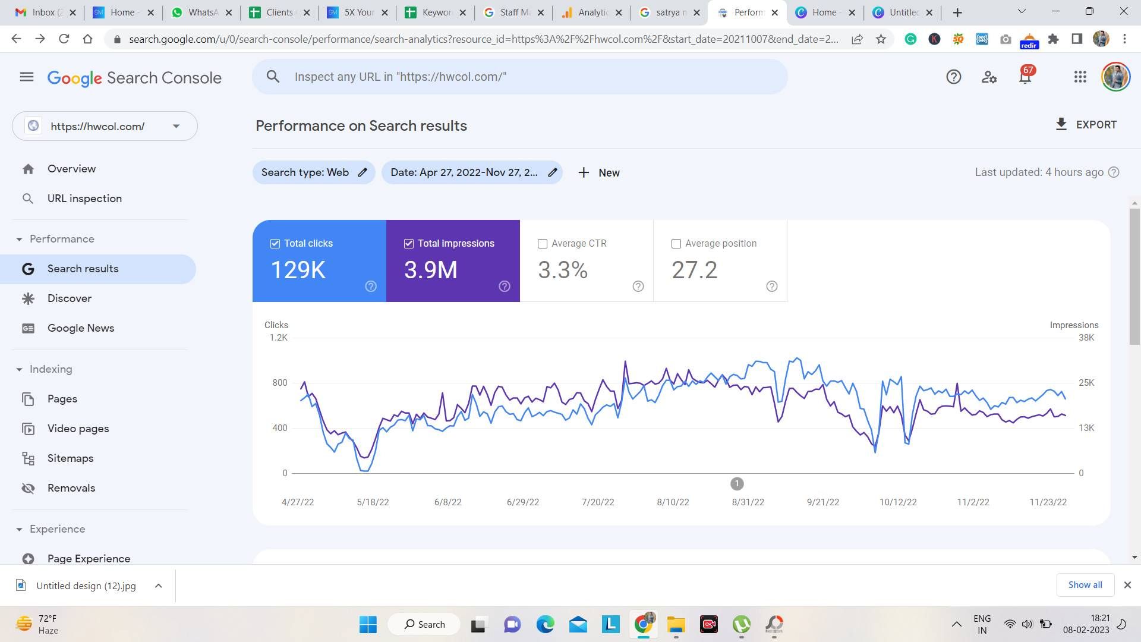Open Mail app from taskbar
The width and height of the screenshot is (1141, 642).
coord(578,624)
